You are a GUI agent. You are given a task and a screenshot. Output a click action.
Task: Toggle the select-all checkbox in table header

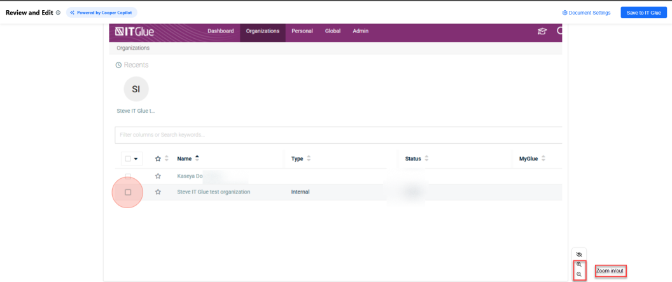pos(128,159)
